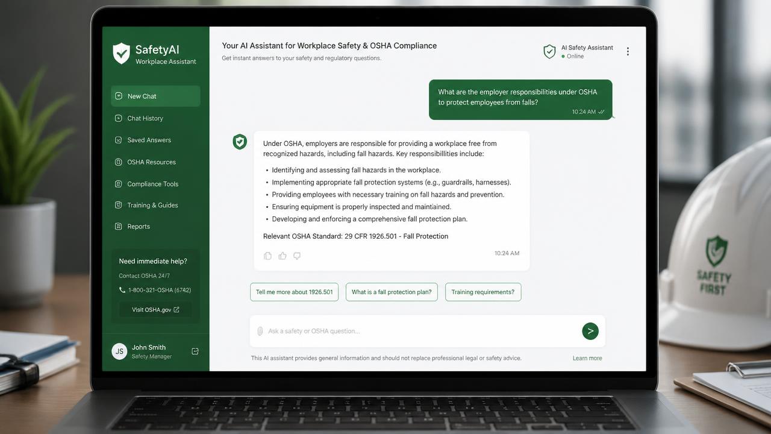Image resolution: width=771 pixels, height=434 pixels.
Task: Choose the "What is a fall protection plan?" suggestion
Action: coord(392,292)
